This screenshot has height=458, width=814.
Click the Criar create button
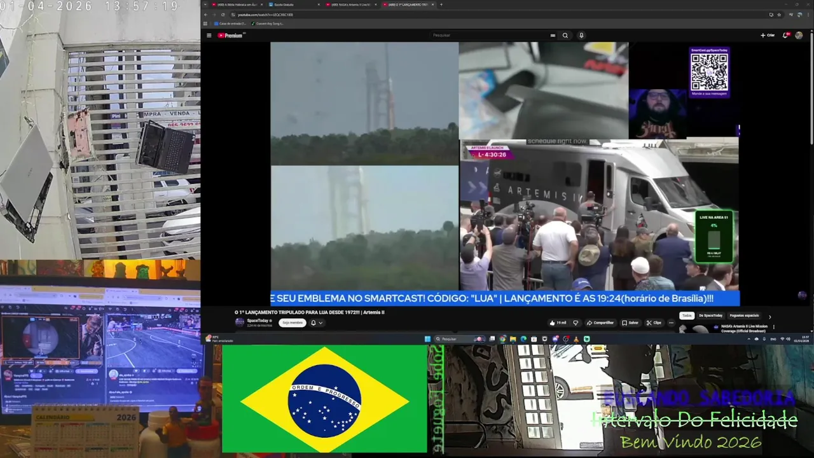768,35
